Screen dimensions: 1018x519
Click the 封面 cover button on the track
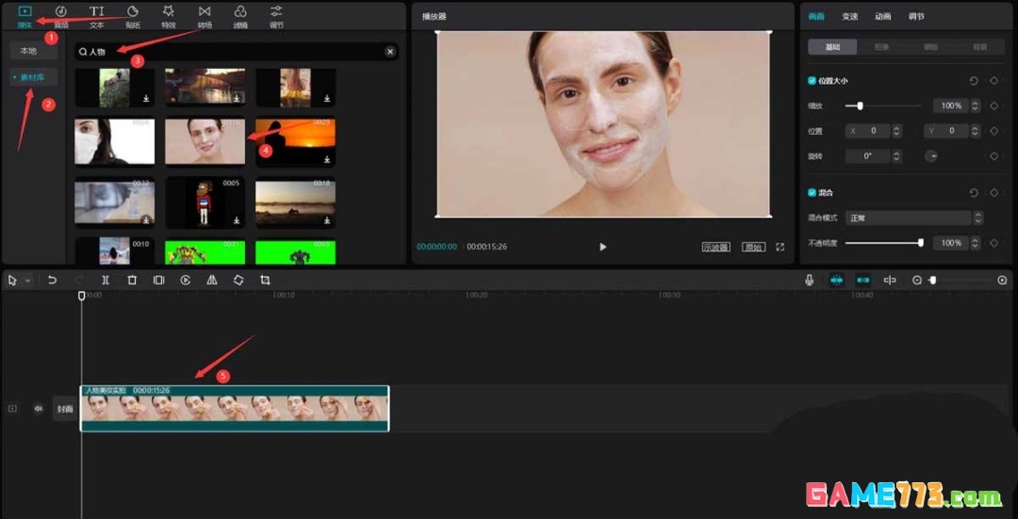click(64, 409)
